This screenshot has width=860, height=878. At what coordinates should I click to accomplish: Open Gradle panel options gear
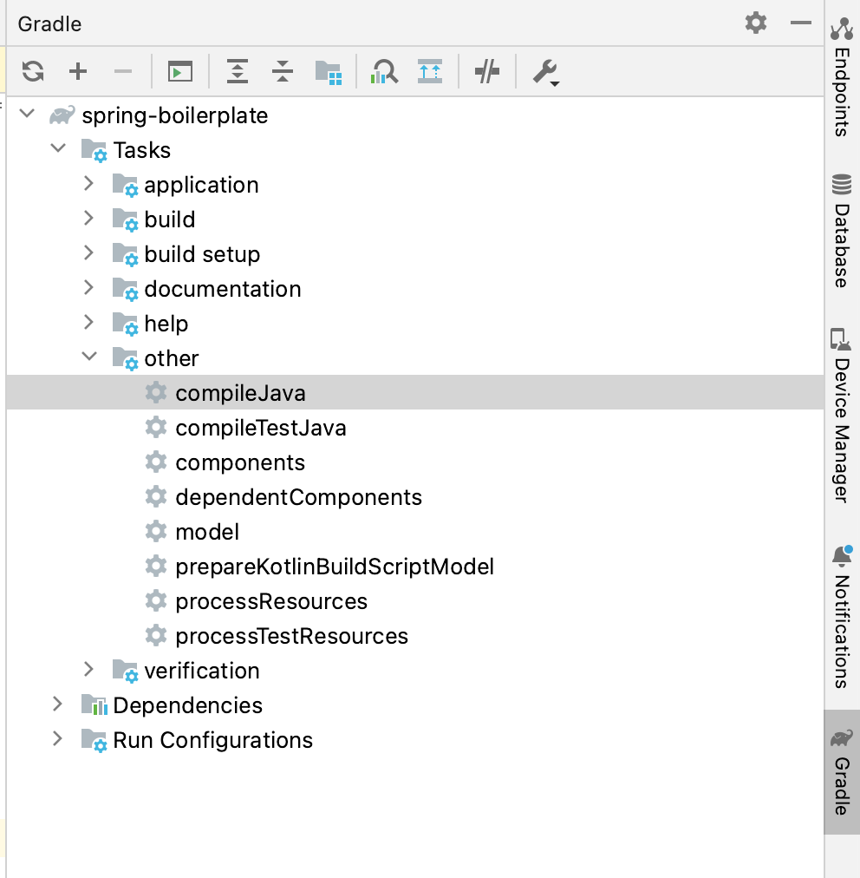click(756, 23)
